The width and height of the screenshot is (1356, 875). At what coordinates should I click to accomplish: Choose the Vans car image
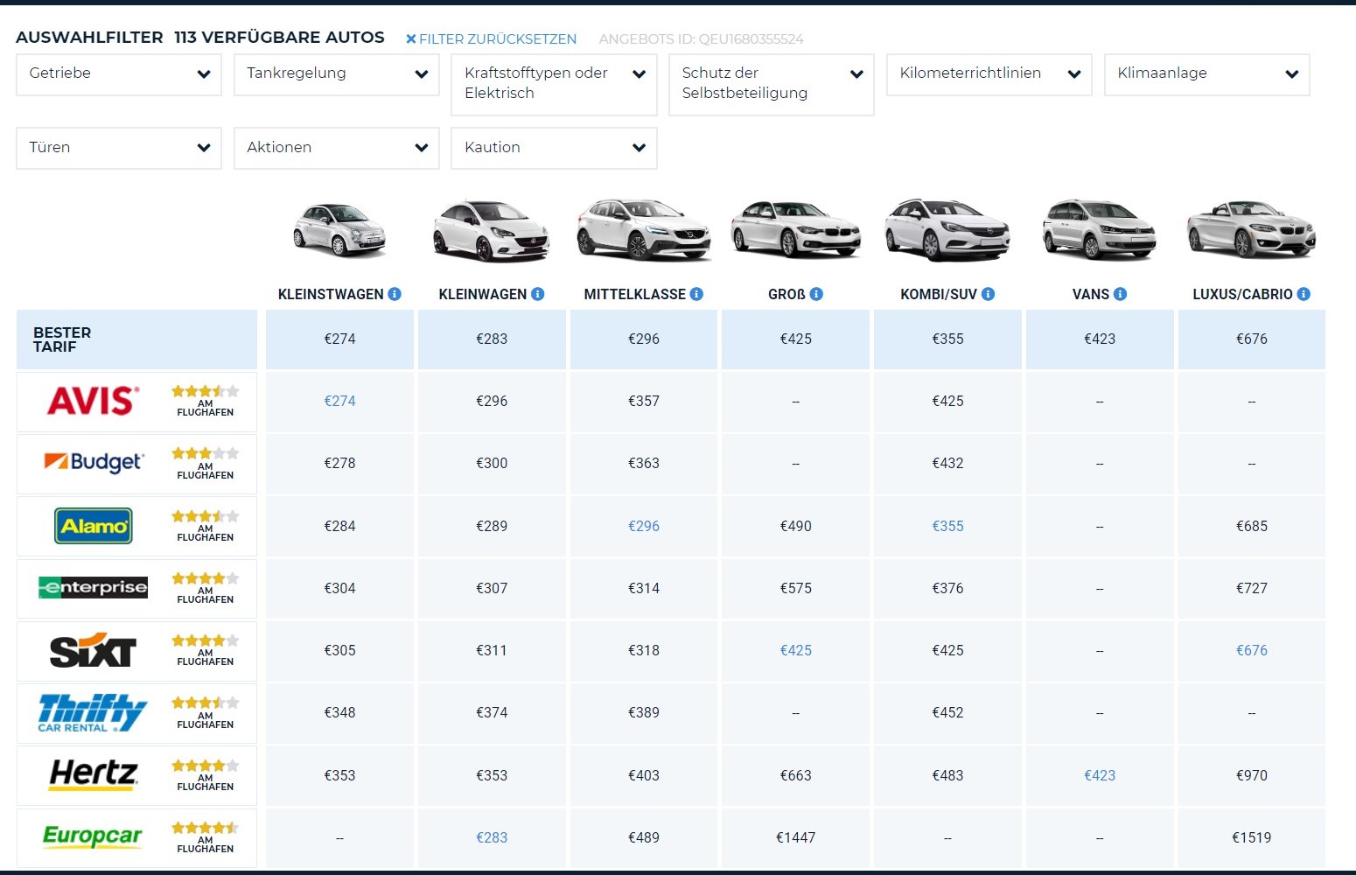coord(1100,229)
